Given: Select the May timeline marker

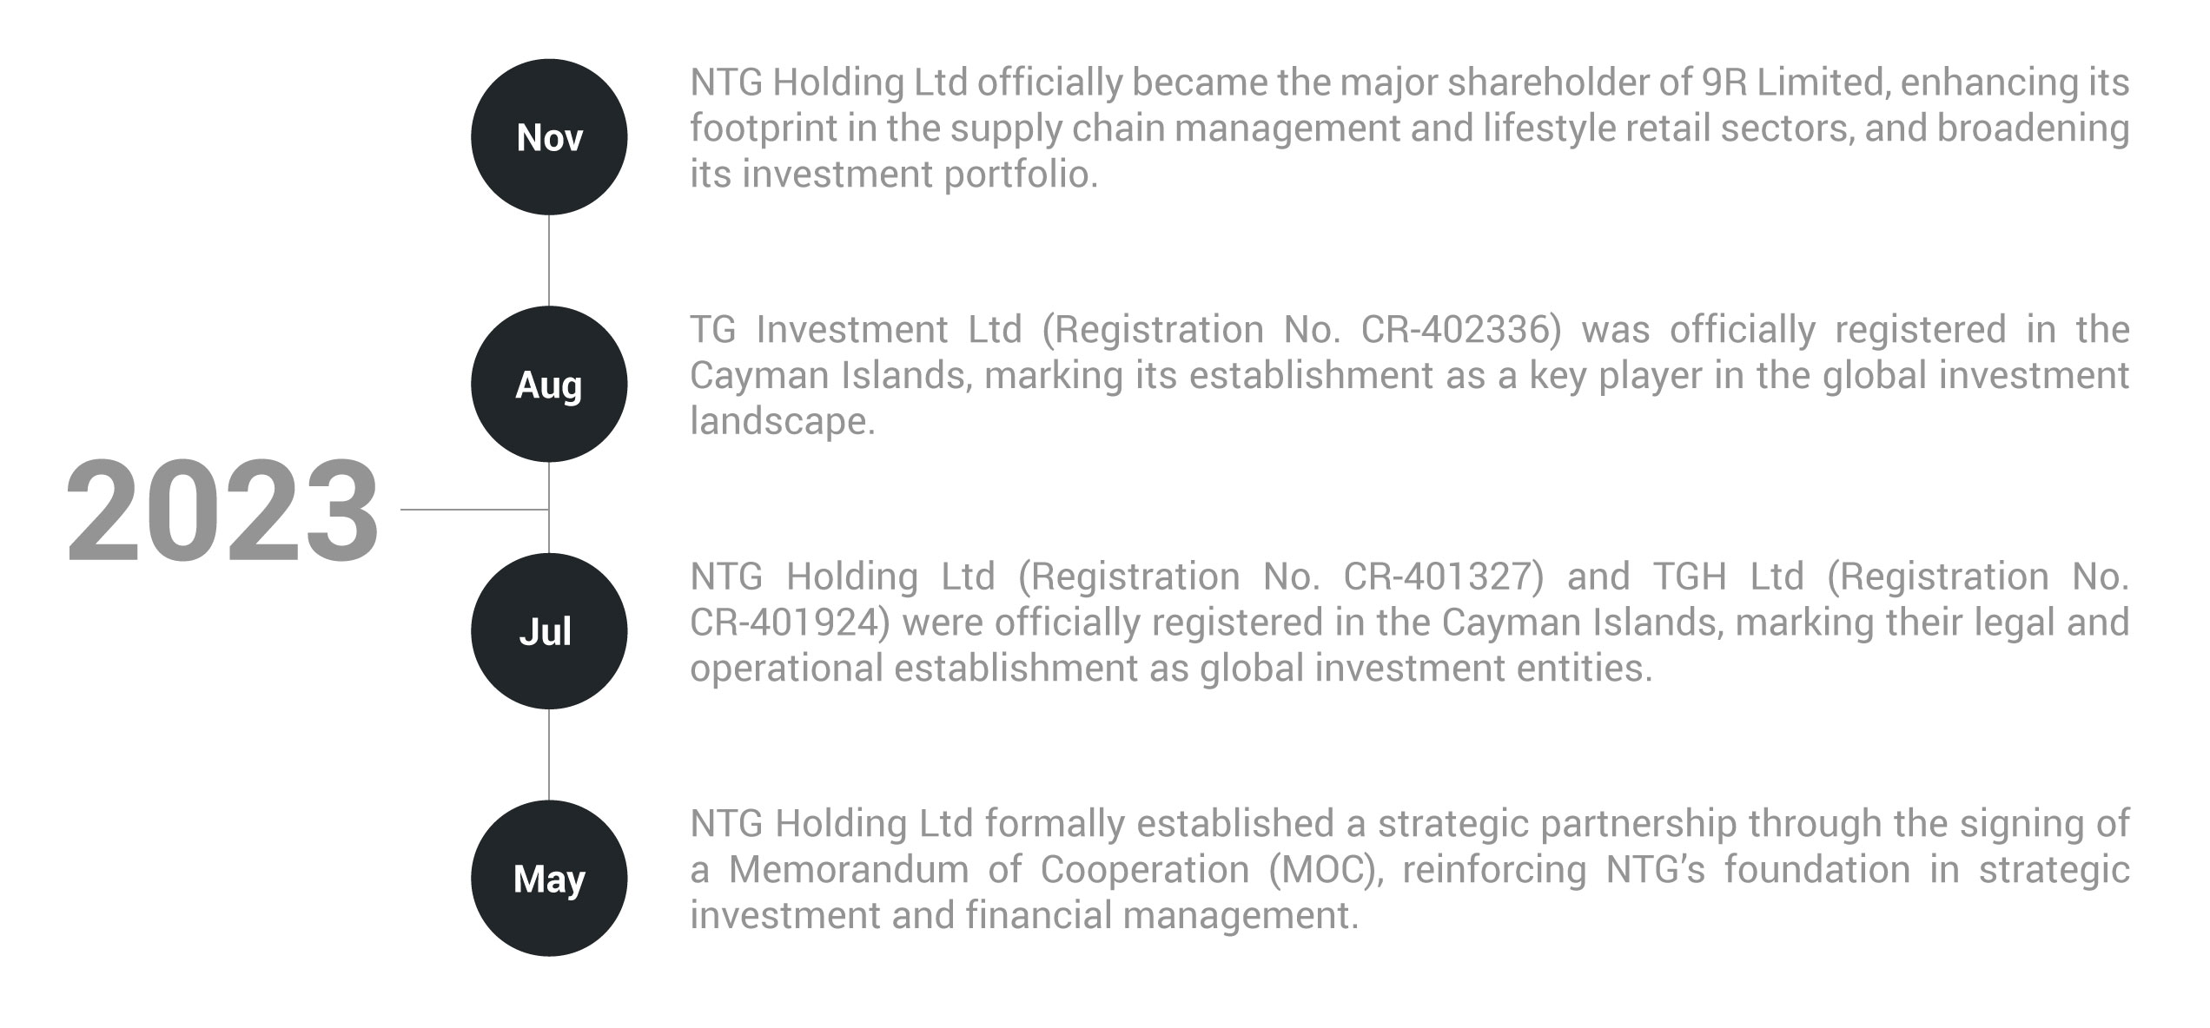Looking at the screenshot, I should click(549, 878).
